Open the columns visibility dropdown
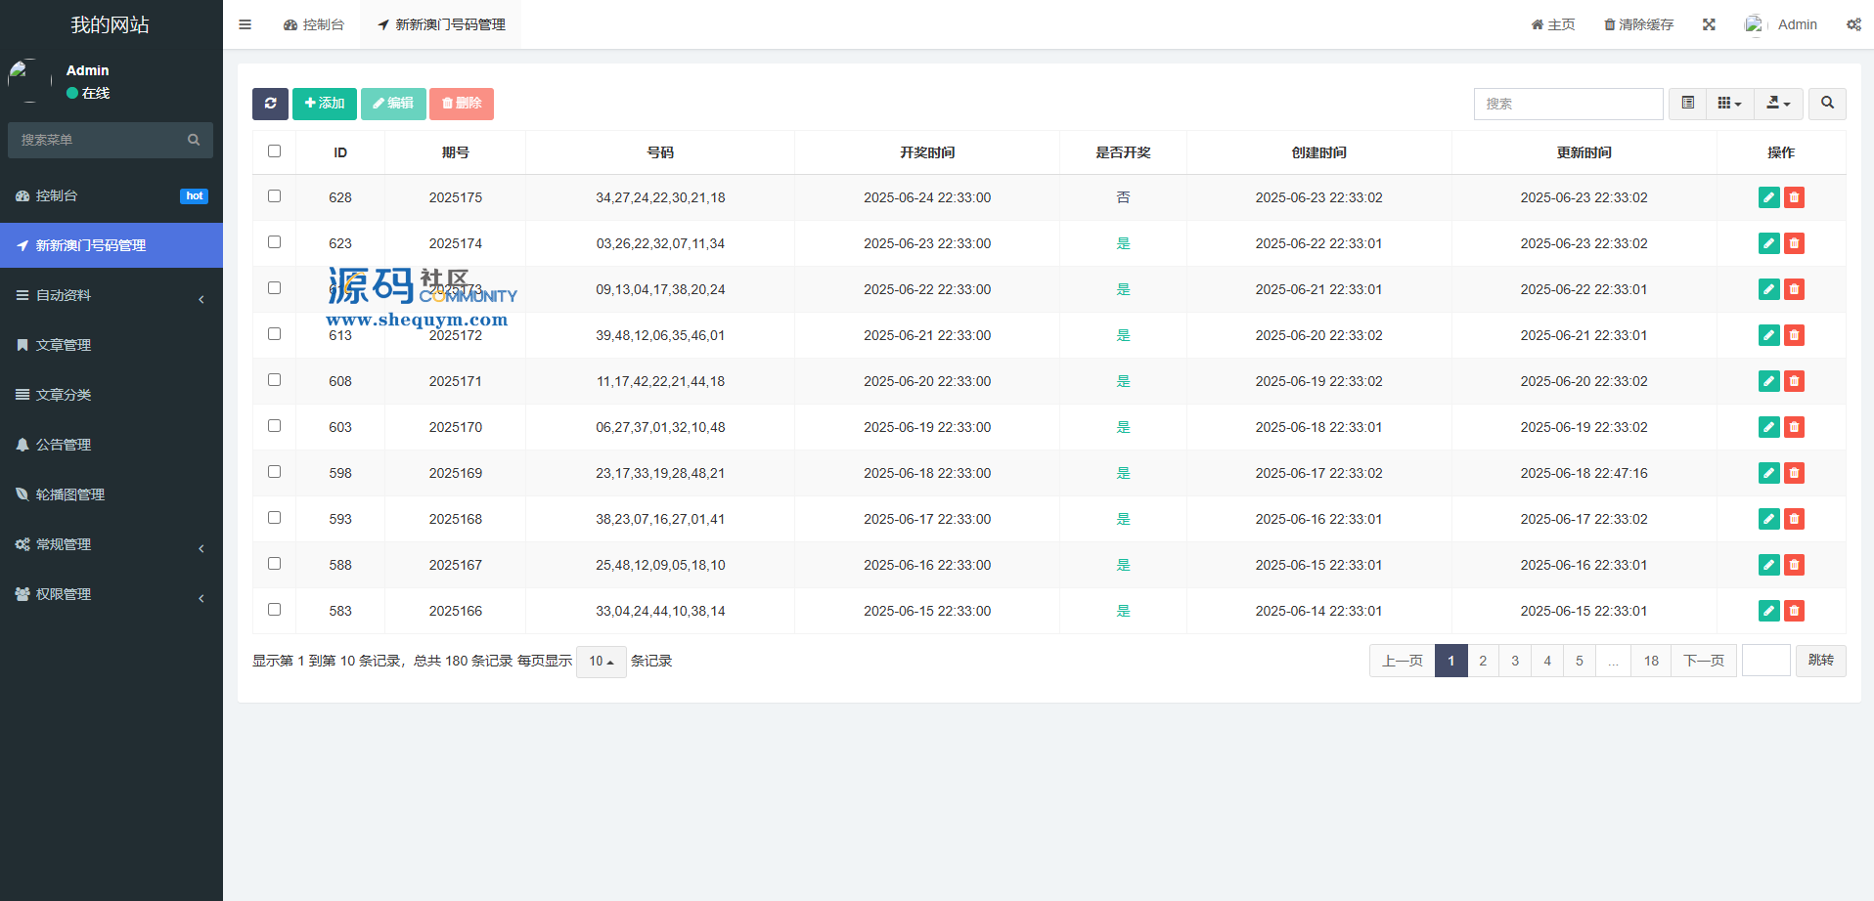Screen dimensions: 1874x901 pos(1729,104)
